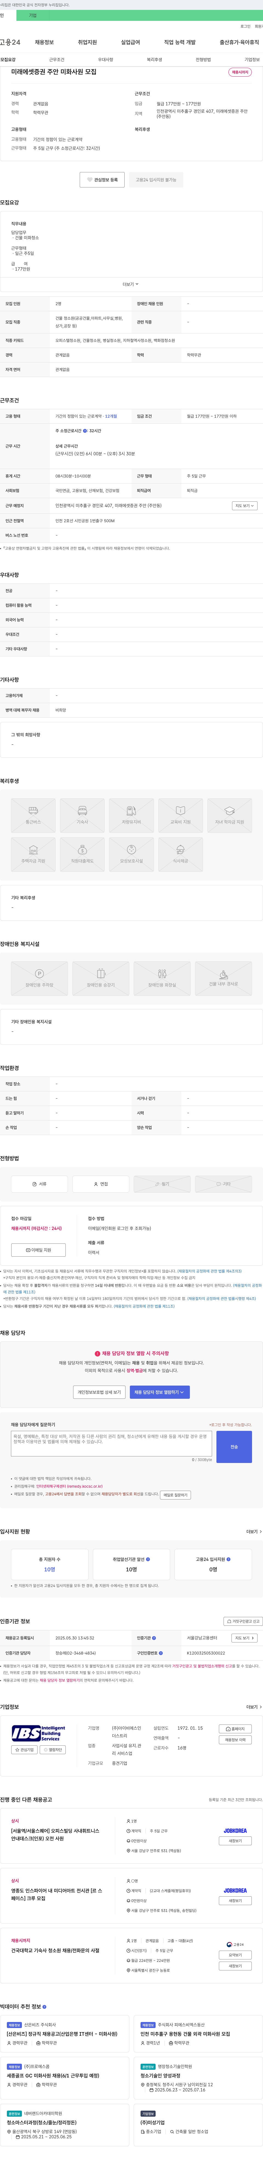Jump to 전형방법 section tab
The height and width of the screenshot is (2171, 263).
click(203, 60)
